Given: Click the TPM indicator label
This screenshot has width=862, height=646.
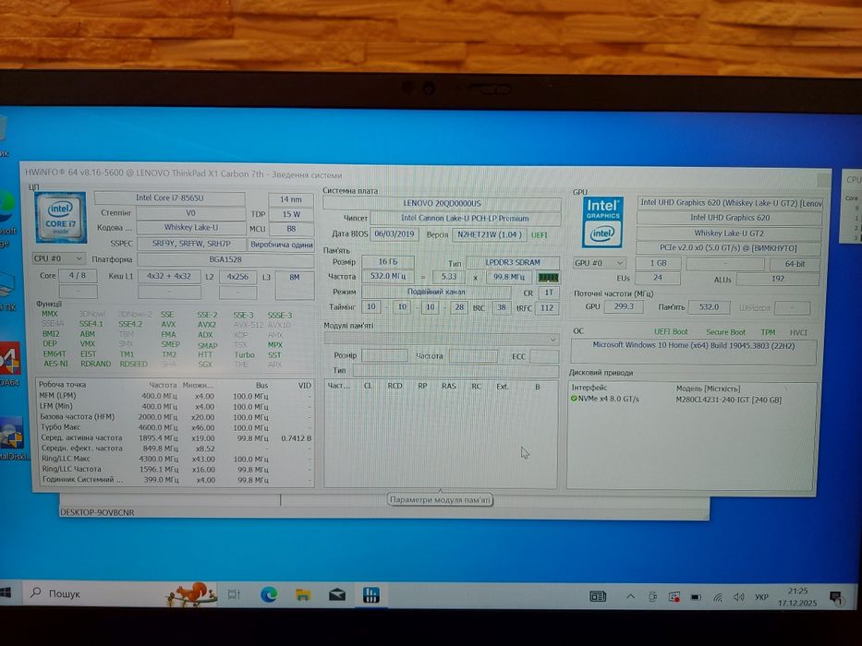Looking at the screenshot, I should pos(768,332).
